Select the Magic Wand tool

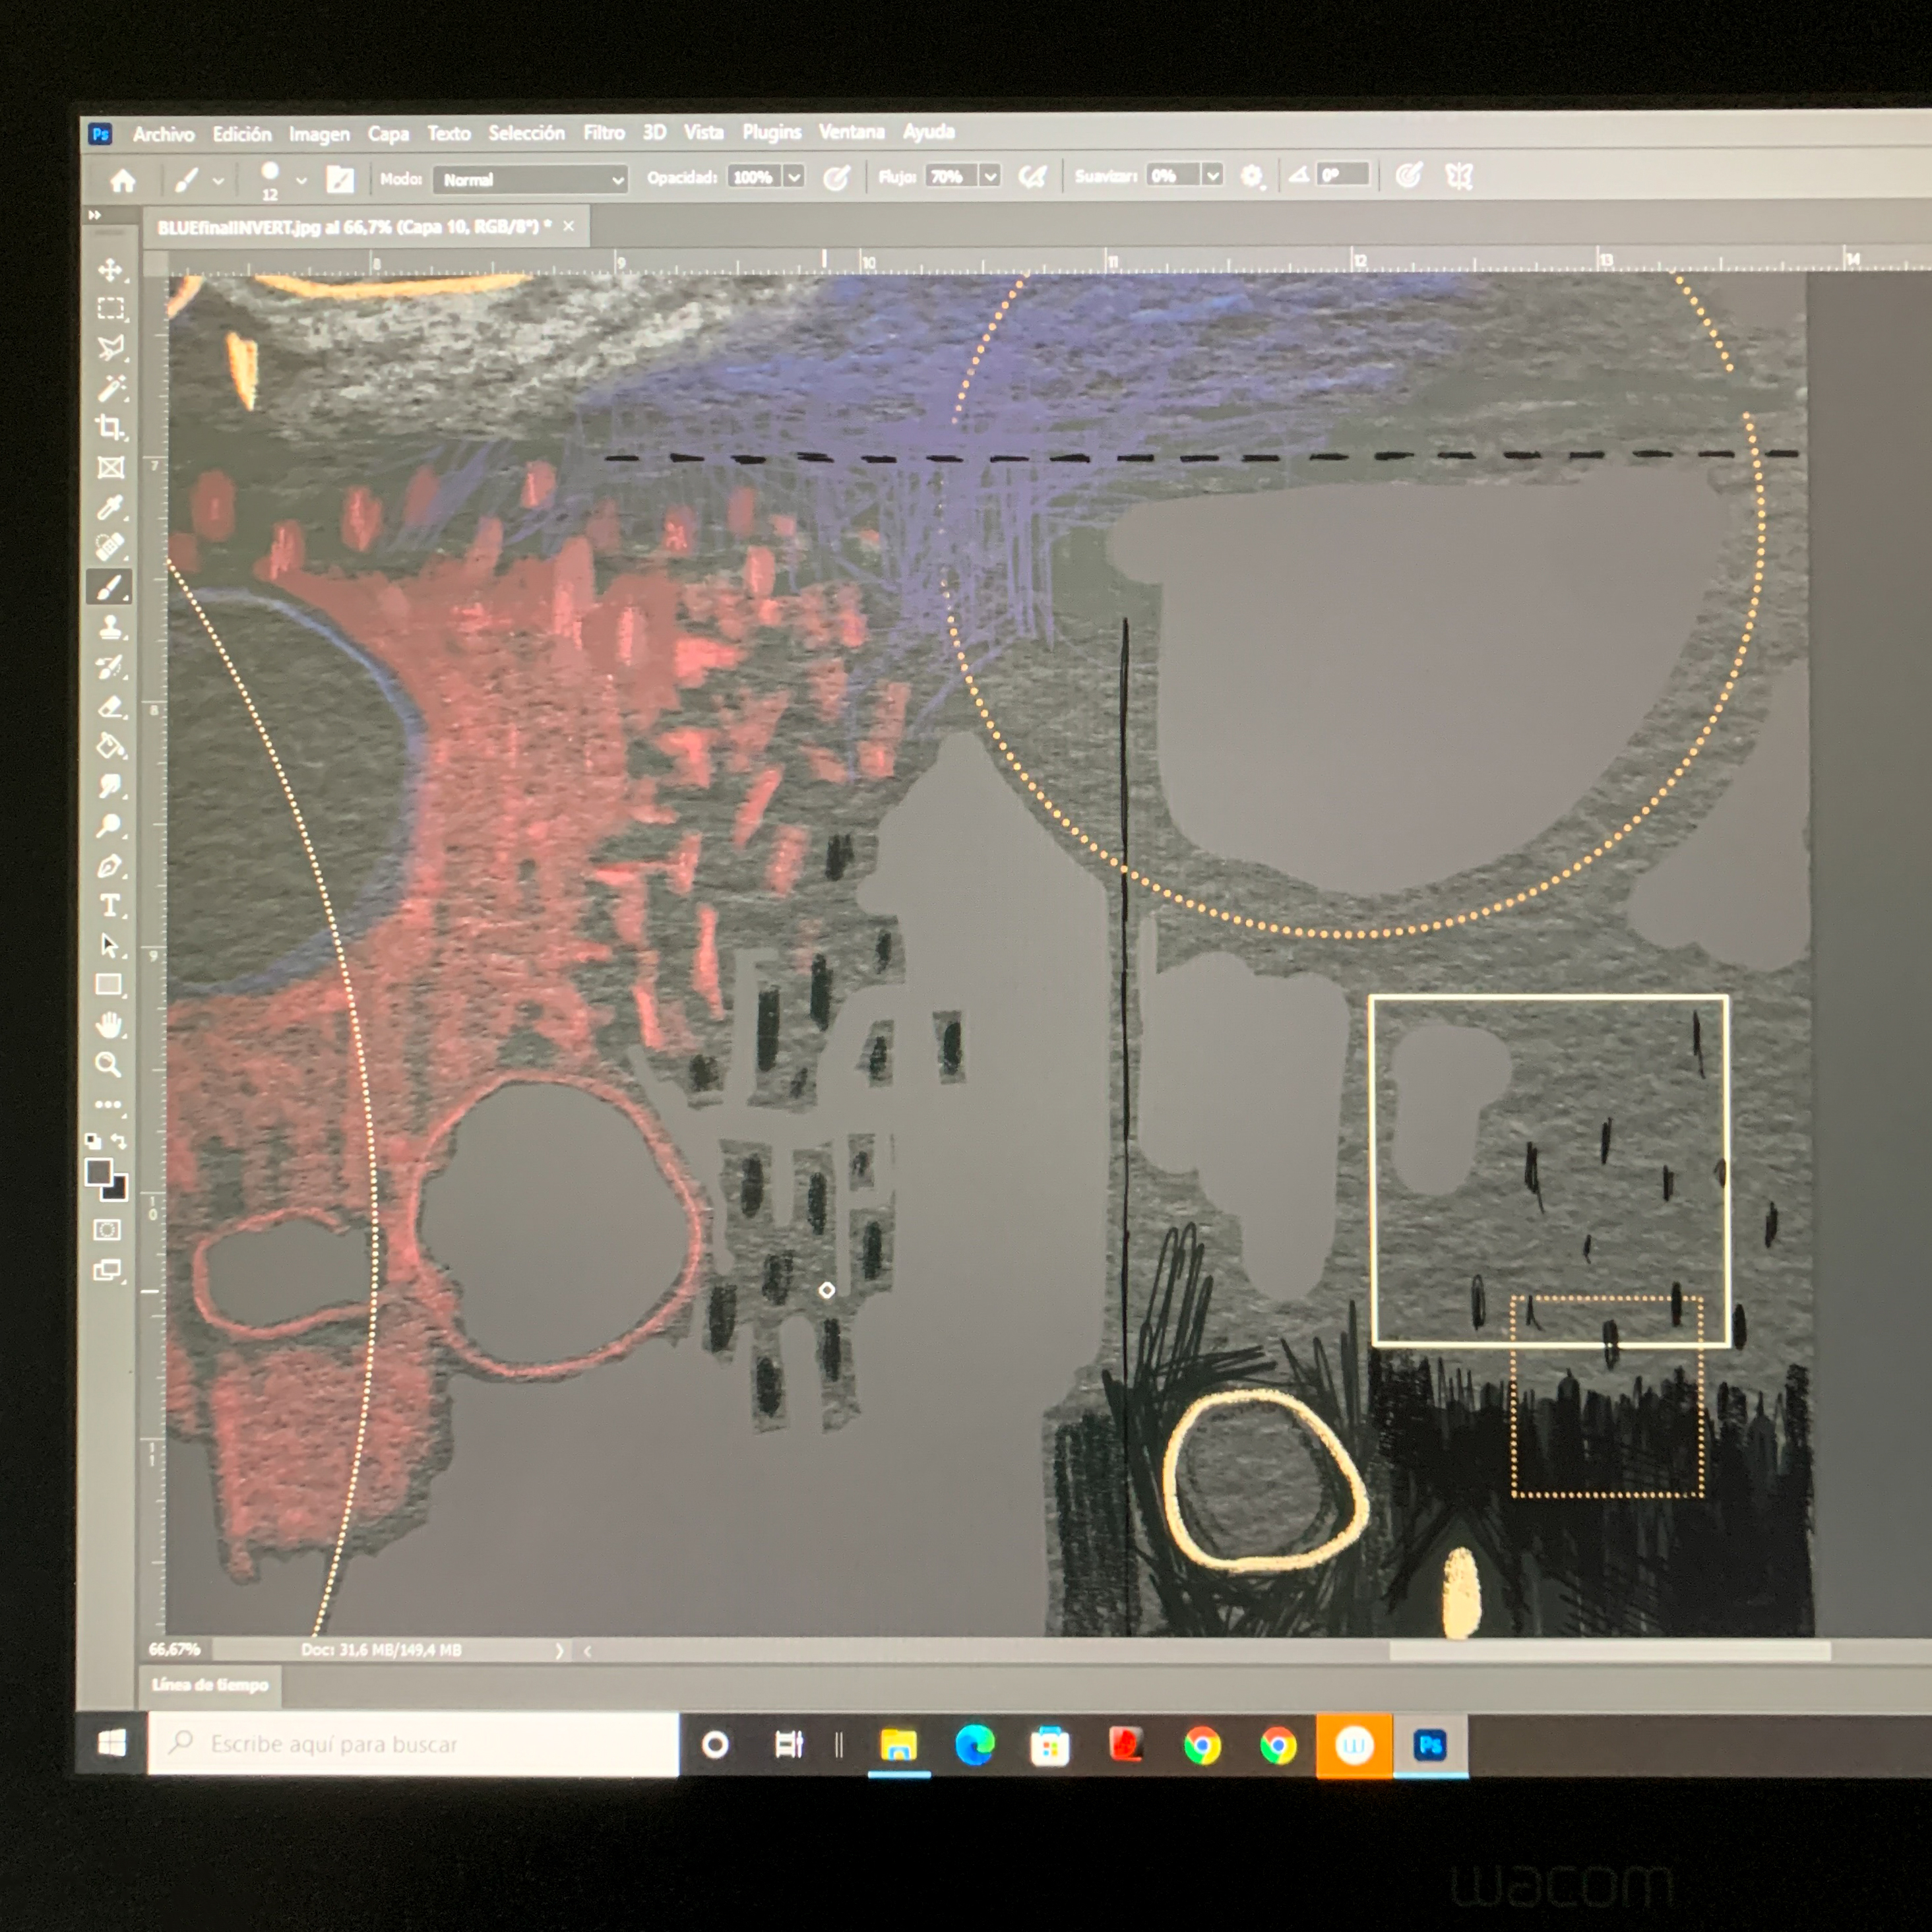tap(110, 389)
